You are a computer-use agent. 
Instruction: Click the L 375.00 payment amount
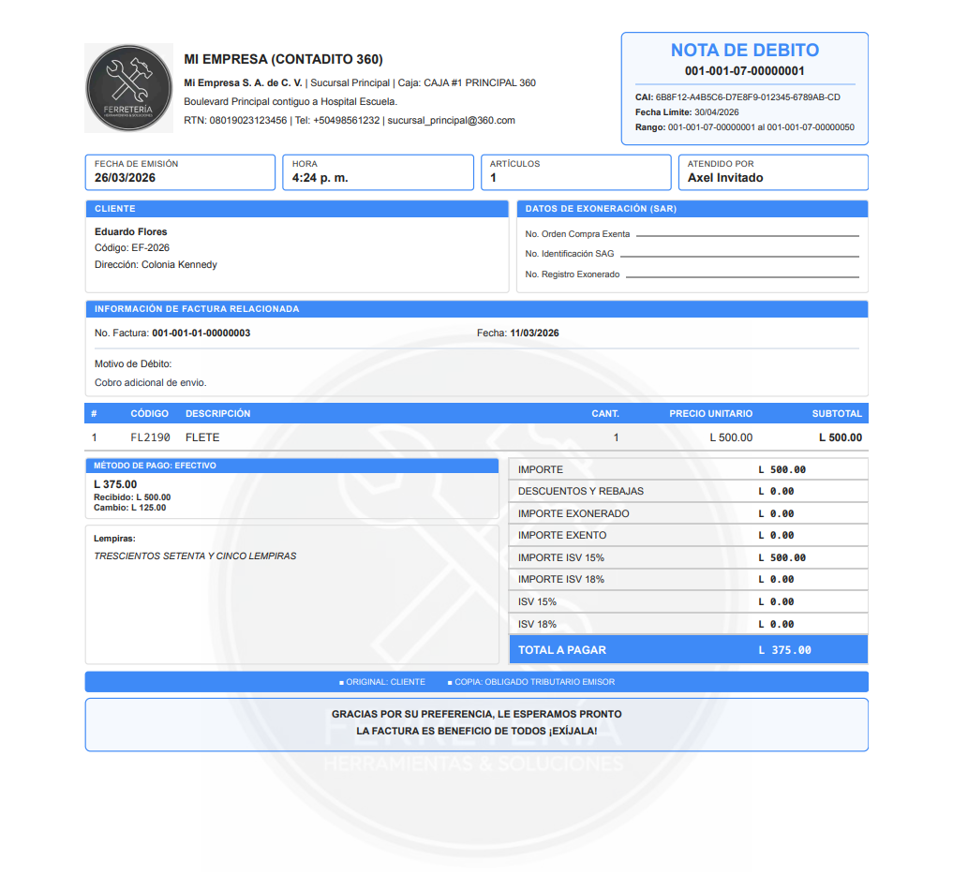coord(115,484)
